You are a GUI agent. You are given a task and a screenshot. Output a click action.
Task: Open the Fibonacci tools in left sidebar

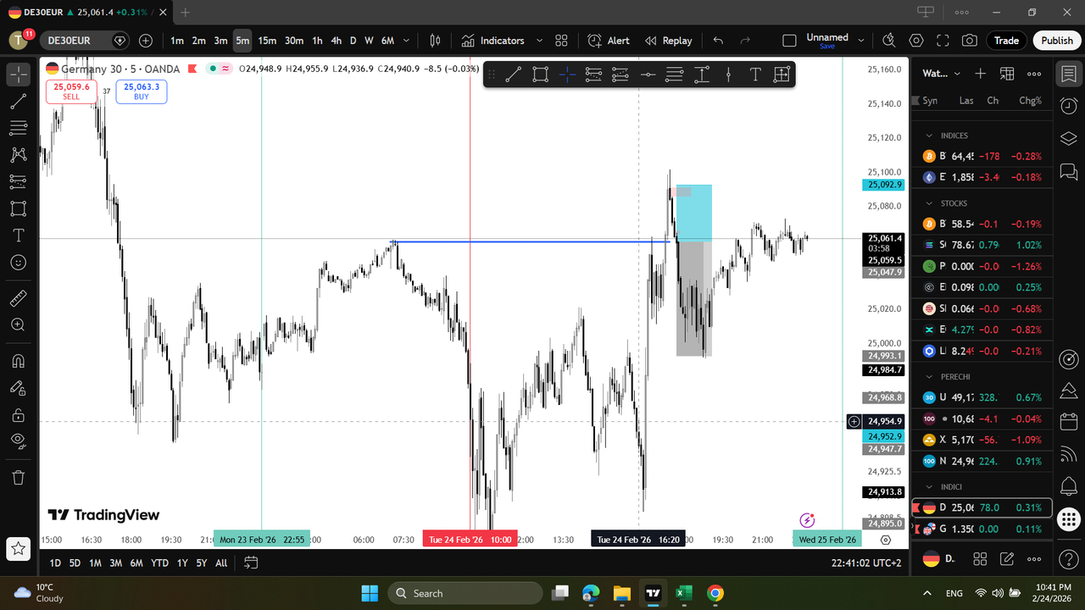(18, 128)
